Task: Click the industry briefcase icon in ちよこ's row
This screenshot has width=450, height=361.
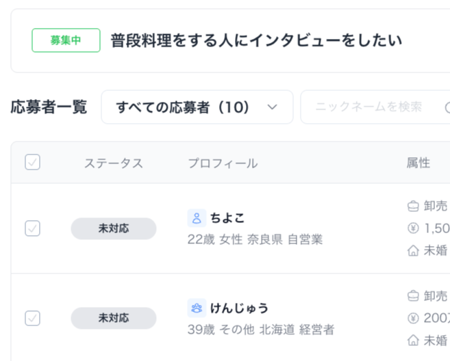Action: [413, 205]
